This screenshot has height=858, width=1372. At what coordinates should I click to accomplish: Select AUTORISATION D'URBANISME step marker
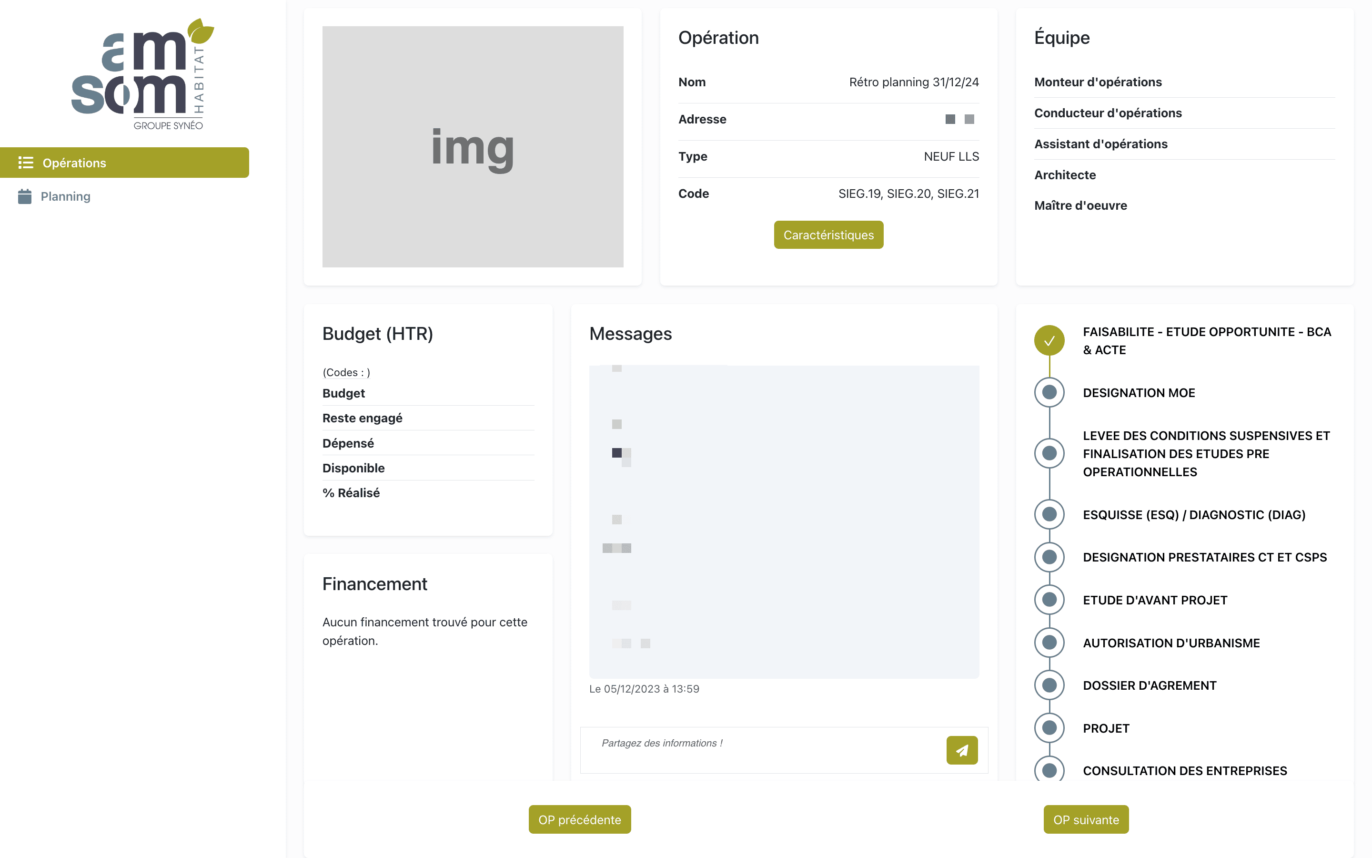coord(1049,643)
